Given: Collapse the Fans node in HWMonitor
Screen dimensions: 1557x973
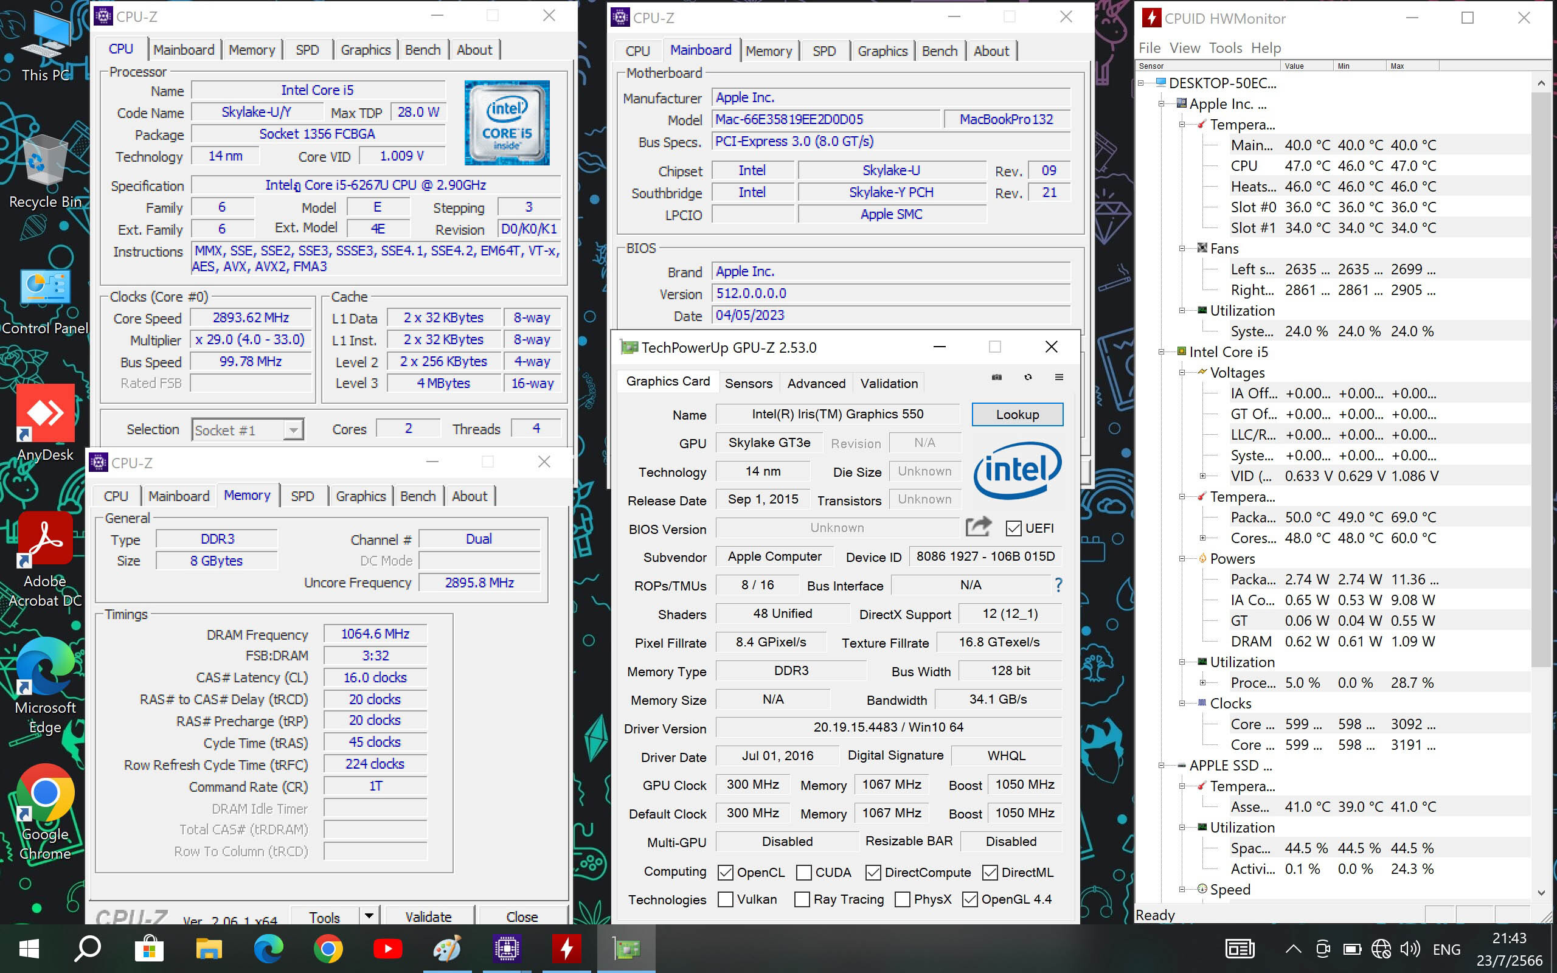Looking at the screenshot, I should click(1182, 248).
